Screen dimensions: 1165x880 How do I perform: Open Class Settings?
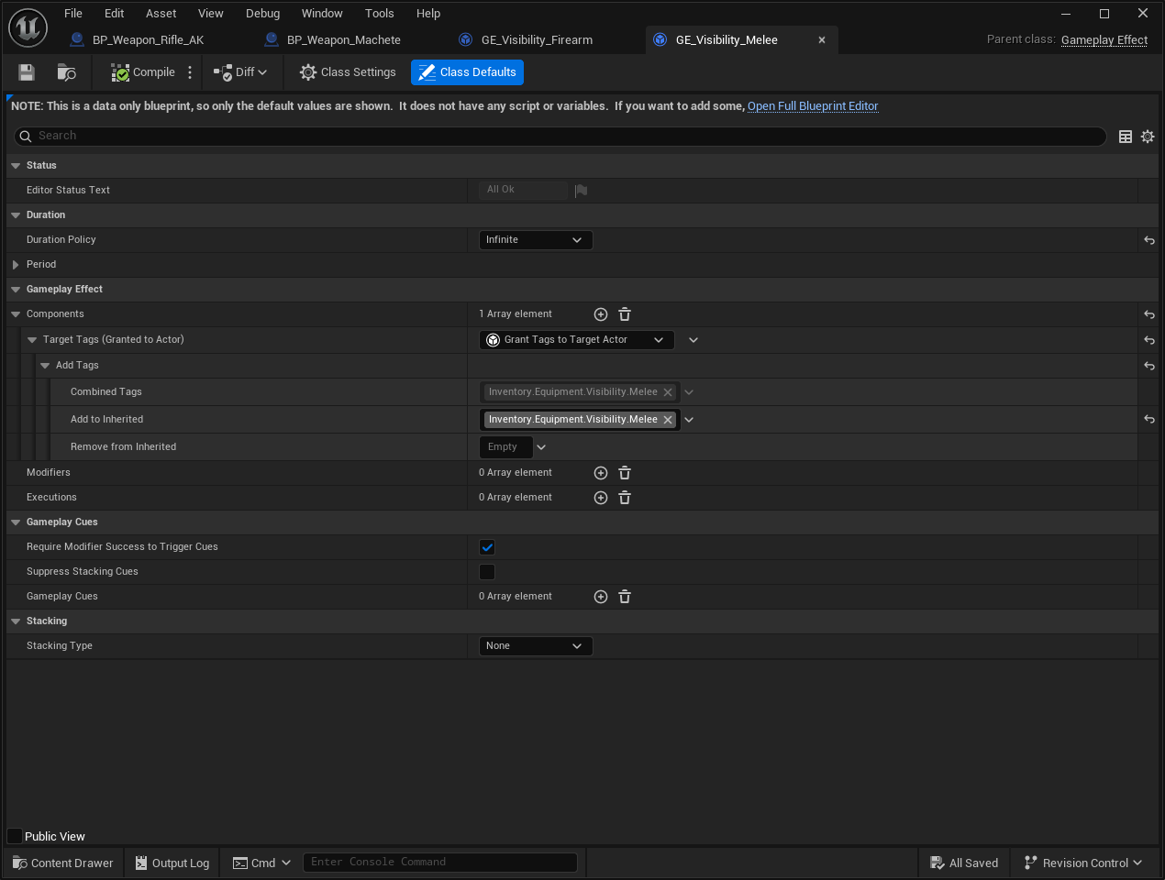348,71
